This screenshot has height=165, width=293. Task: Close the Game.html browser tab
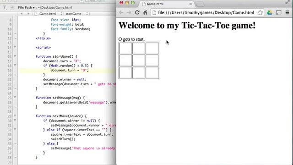[190, 4]
